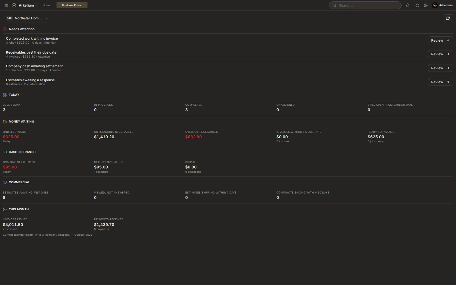Click "Receivables past their due date" title

(31, 52)
